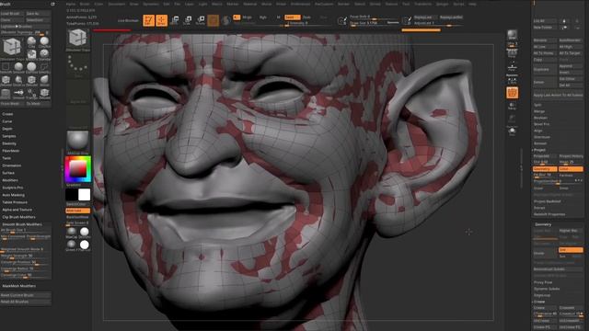Toggle L.Sym local symmetry button

tap(512, 80)
